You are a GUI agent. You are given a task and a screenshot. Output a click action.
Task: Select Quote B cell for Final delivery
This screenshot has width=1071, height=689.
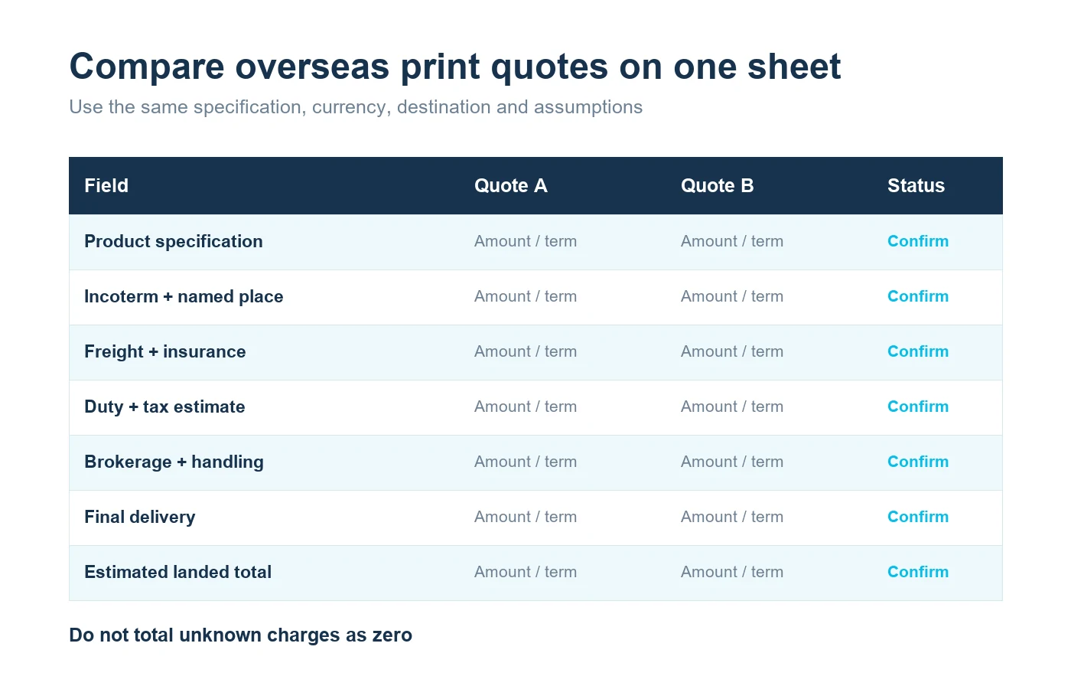pyautogui.click(x=732, y=517)
